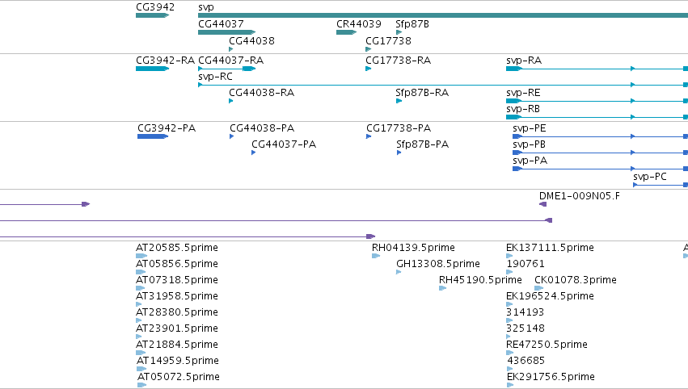Screen dimensions: 688x389
Task: Select the CR44039 gene glyph
Action: pos(346,32)
